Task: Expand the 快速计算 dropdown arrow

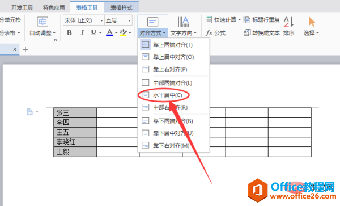Action: pos(239,20)
